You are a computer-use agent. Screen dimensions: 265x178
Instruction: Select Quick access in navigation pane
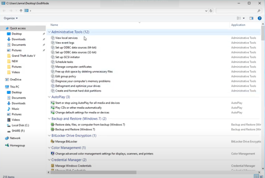(x=18, y=28)
